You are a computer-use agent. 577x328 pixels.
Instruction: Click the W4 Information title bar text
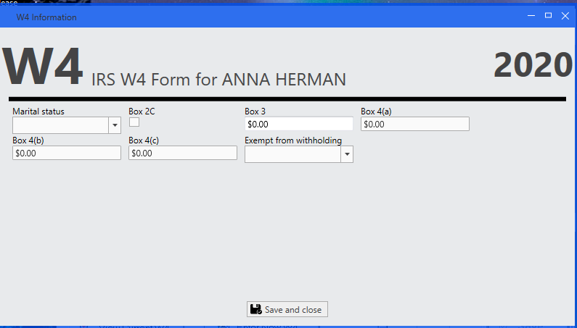46,17
